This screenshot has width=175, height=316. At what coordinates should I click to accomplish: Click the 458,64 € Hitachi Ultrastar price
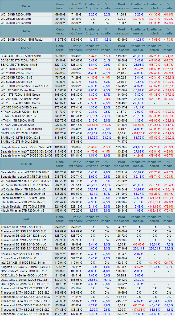coord(60,210)
